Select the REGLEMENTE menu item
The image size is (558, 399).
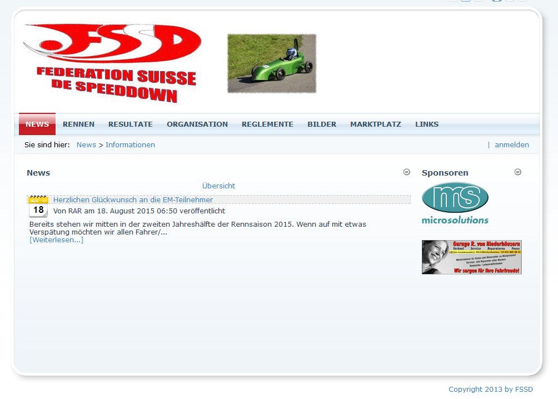coord(267,124)
